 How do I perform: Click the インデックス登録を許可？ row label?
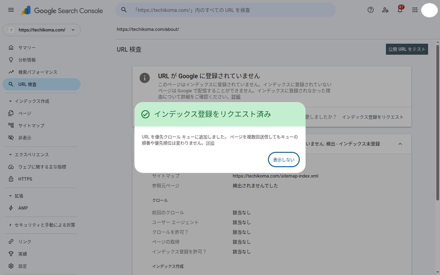180,252
